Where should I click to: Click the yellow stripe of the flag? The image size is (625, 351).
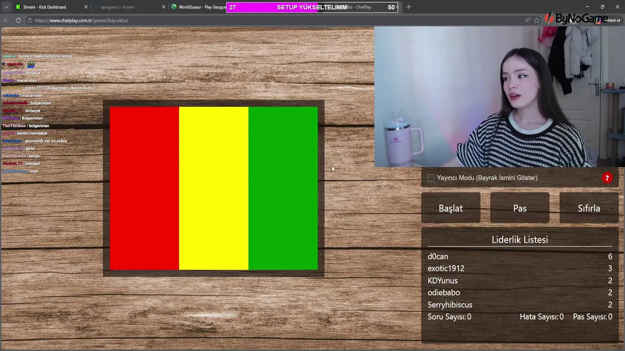coord(214,188)
